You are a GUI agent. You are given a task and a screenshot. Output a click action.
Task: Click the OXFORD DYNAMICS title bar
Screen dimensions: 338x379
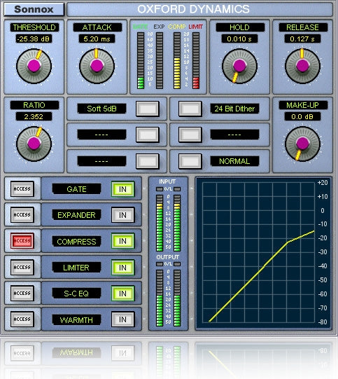(x=199, y=9)
